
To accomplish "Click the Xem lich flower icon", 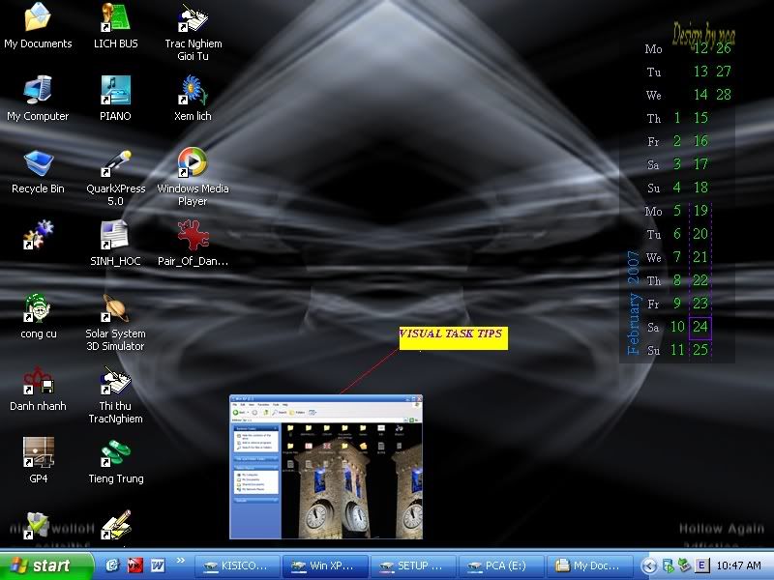I will tap(193, 92).
